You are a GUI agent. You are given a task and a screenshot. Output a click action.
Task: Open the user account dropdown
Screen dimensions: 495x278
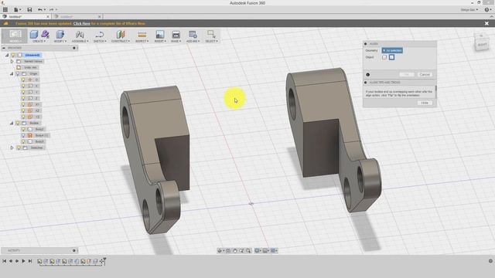point(469,10)
